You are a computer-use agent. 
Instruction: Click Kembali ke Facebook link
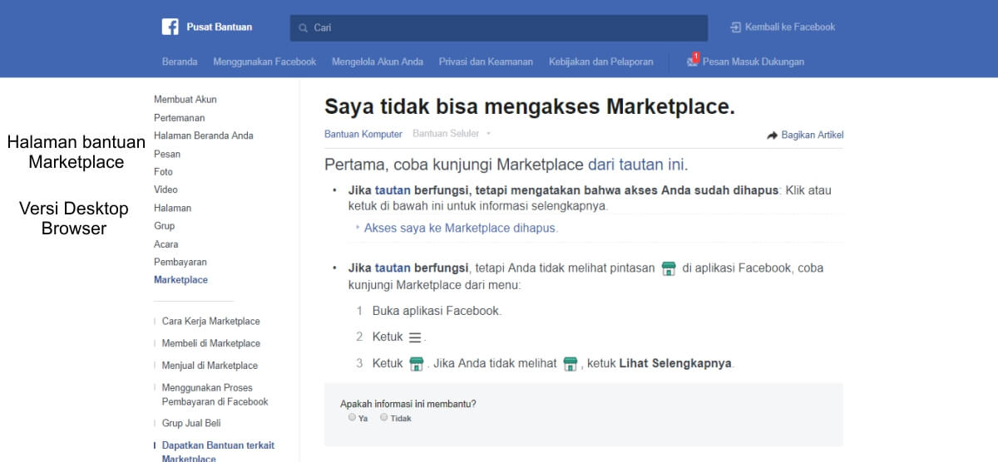coord(790,27)
